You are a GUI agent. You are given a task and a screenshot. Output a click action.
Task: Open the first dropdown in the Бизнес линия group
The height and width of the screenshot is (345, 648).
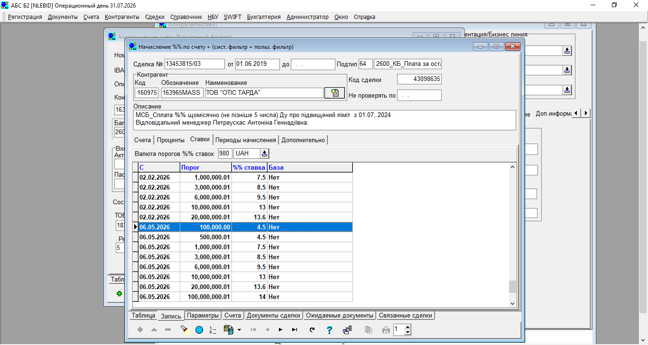pos(567,51)
